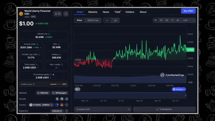Click the current price label 1.0006
Image resolution: width=215 pixels, height=121 pixels.
[x=190, y=50]
